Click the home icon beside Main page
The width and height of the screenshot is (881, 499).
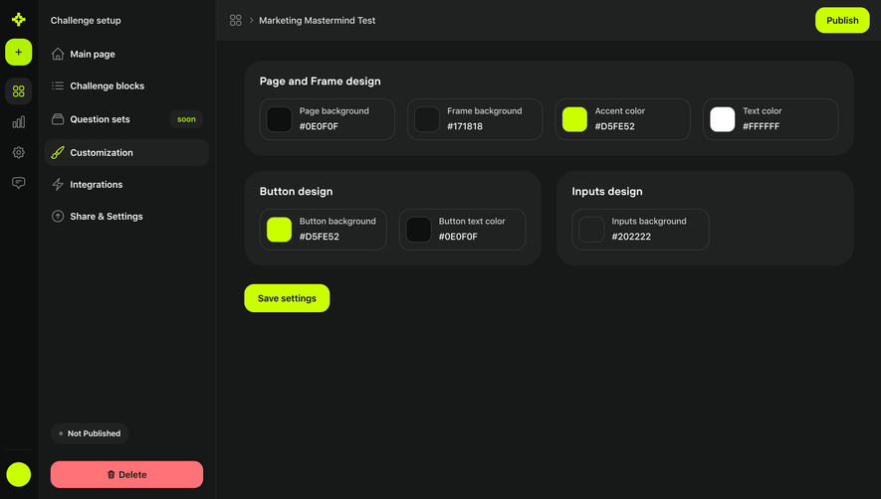click(58, 54)
